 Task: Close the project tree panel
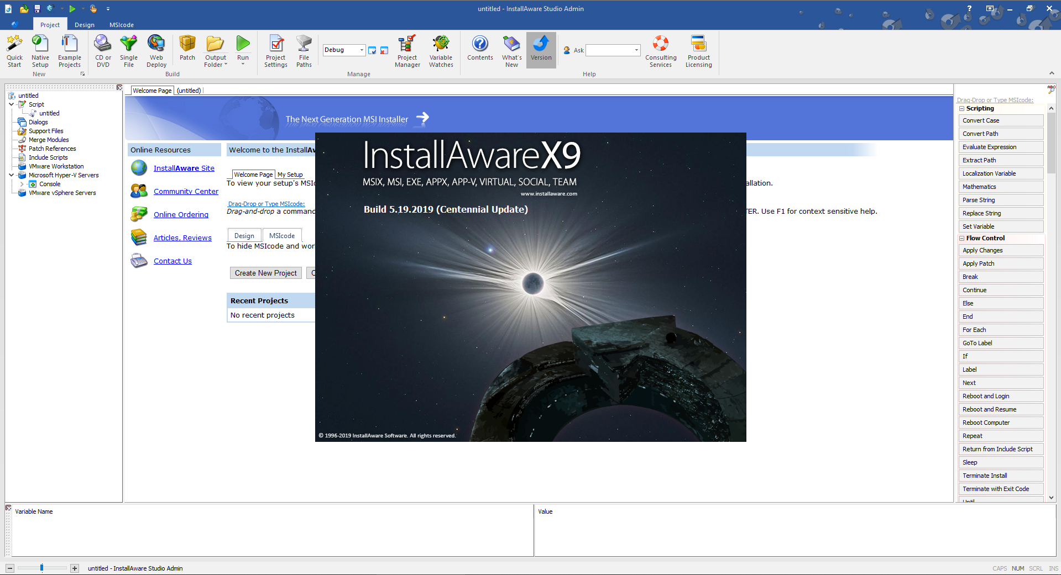pyautogui.click(x=119, y=87)
